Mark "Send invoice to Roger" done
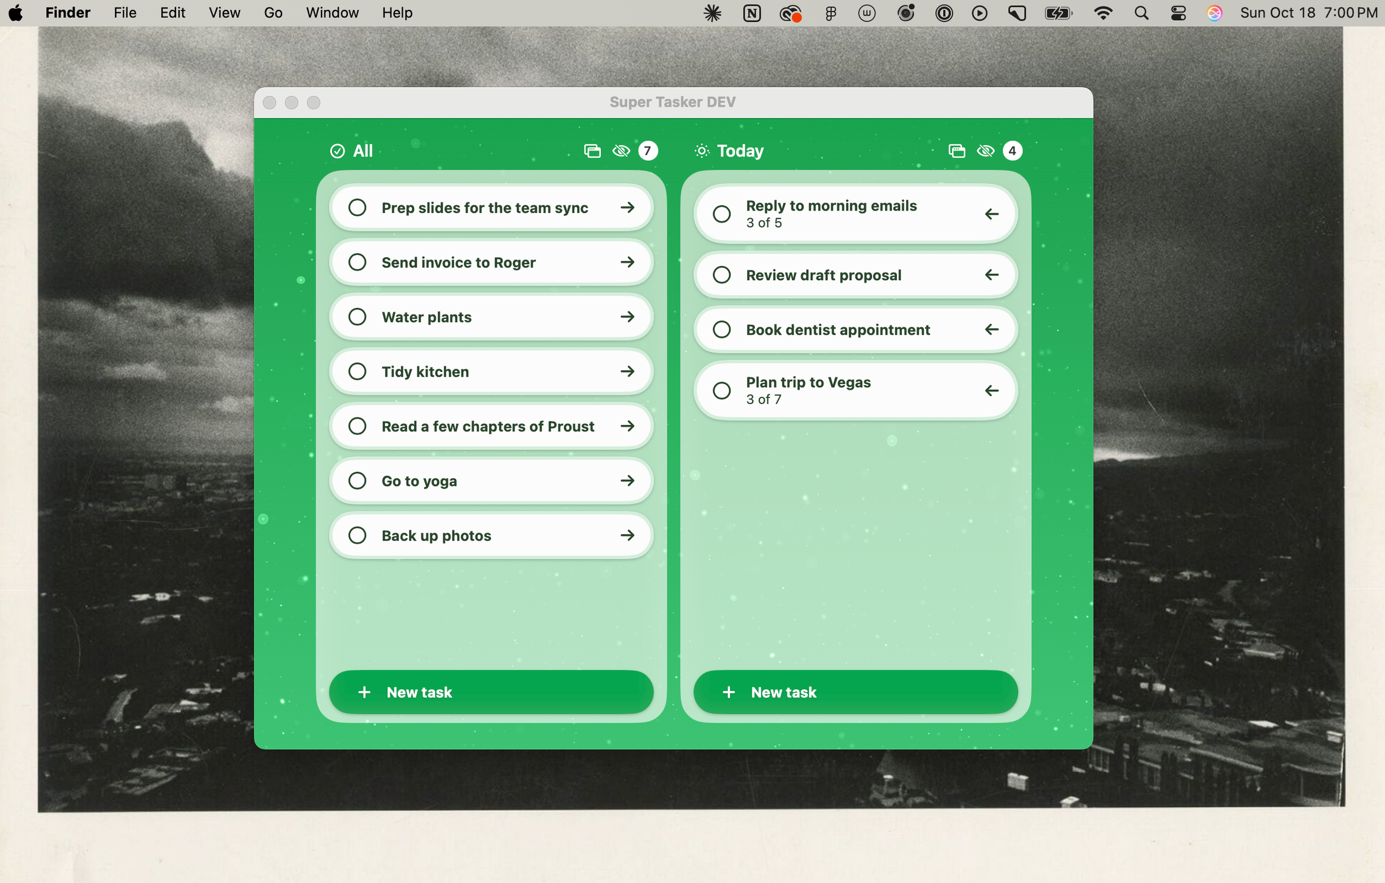This screenshot has width=1385, height=883. [x=357, y=262]
